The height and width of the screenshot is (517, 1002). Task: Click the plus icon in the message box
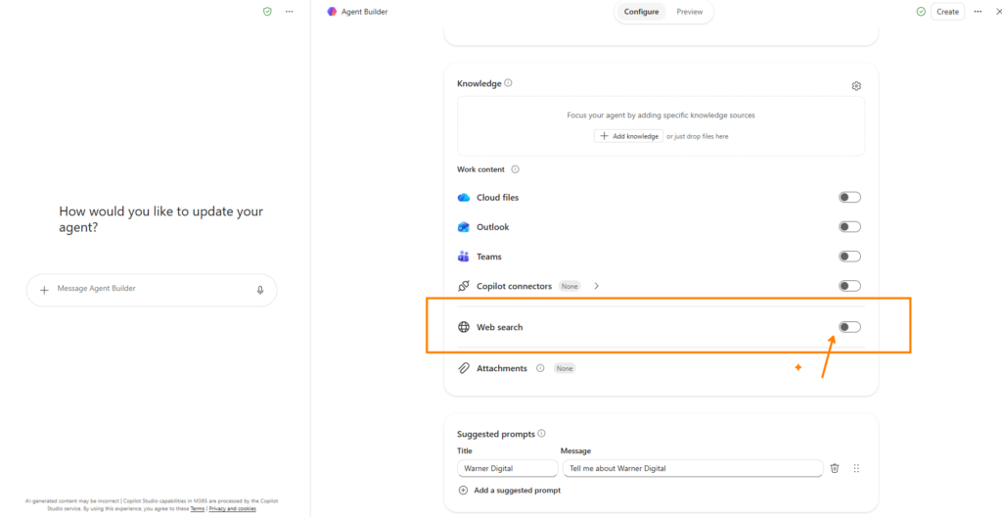click(44, 290)
